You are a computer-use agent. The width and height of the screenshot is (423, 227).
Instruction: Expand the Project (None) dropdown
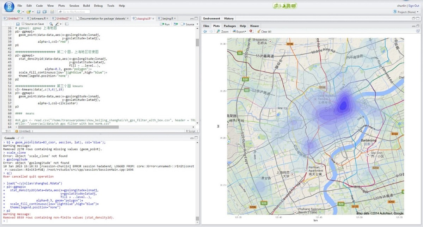(407, 12)
